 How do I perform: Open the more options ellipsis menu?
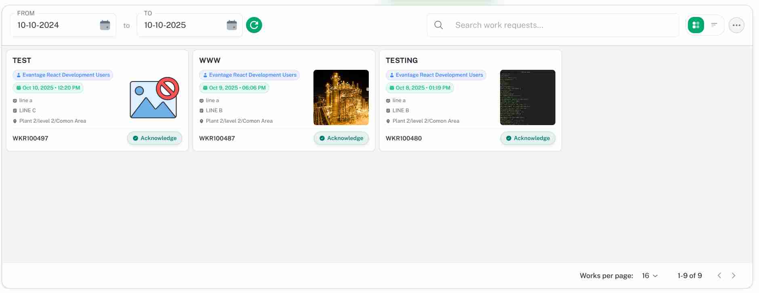[x=736, y=25]
